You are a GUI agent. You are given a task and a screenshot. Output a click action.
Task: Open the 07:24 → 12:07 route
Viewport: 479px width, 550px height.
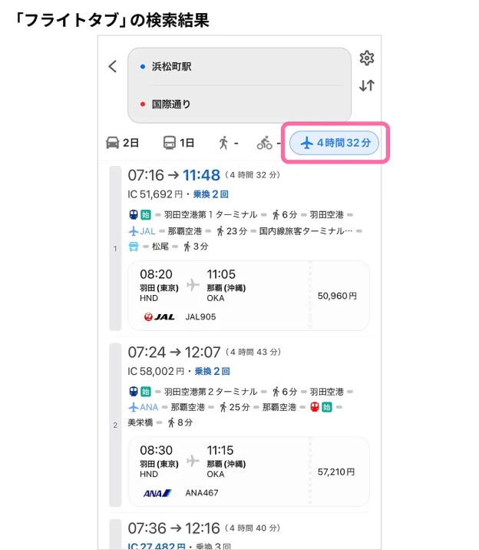(173, 353)
